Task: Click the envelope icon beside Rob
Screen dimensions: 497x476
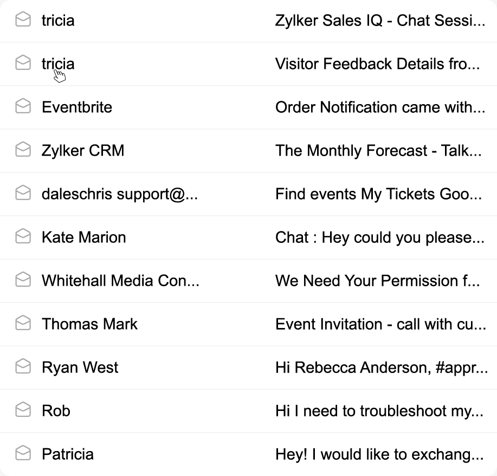Action: coord(23,410)
